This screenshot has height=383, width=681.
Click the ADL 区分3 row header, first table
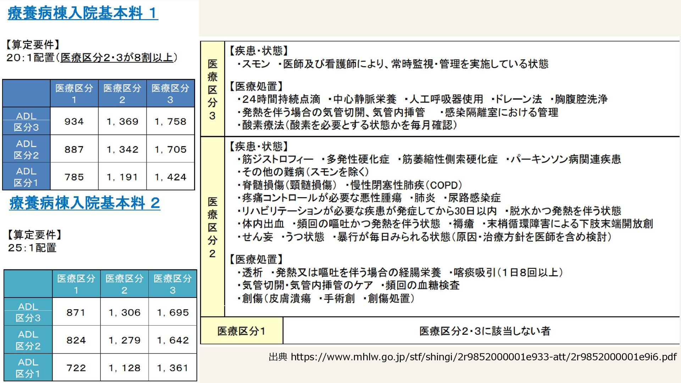click(x=26, y=121)
